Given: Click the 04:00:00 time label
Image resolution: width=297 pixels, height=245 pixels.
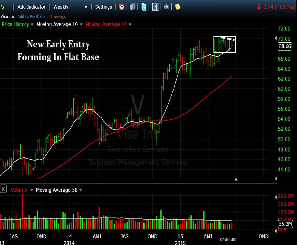Looking at the screenshot, I should [228, 240].
